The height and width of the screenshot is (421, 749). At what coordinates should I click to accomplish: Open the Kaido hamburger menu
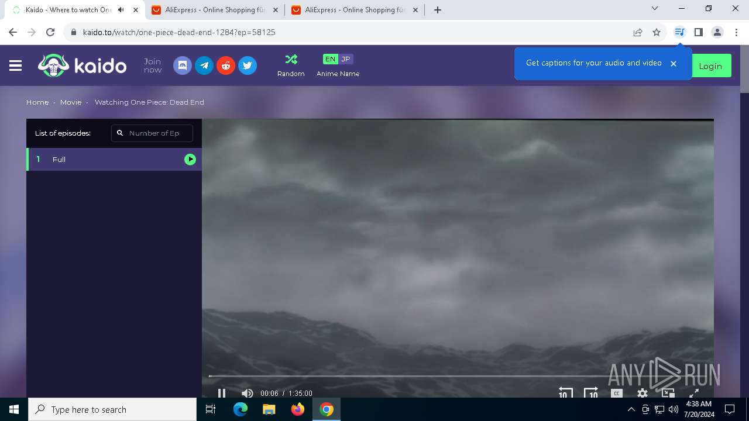click(x=16, y=66)
